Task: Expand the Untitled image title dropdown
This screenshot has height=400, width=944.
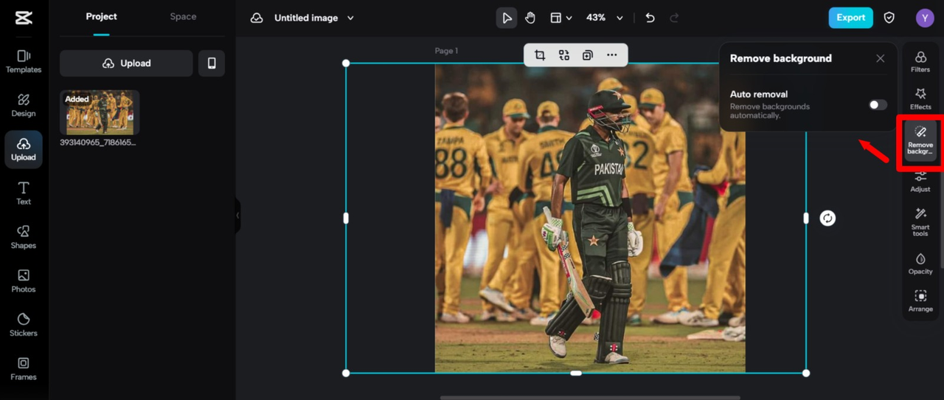Action: pos(350,18)
